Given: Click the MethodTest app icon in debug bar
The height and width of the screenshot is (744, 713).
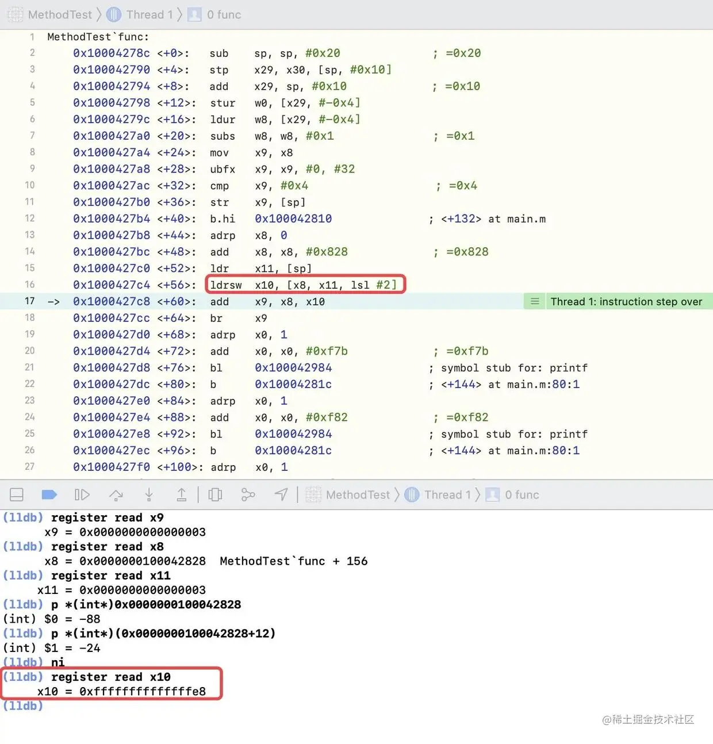Looking at the screenshot, I should click(313, 495).
